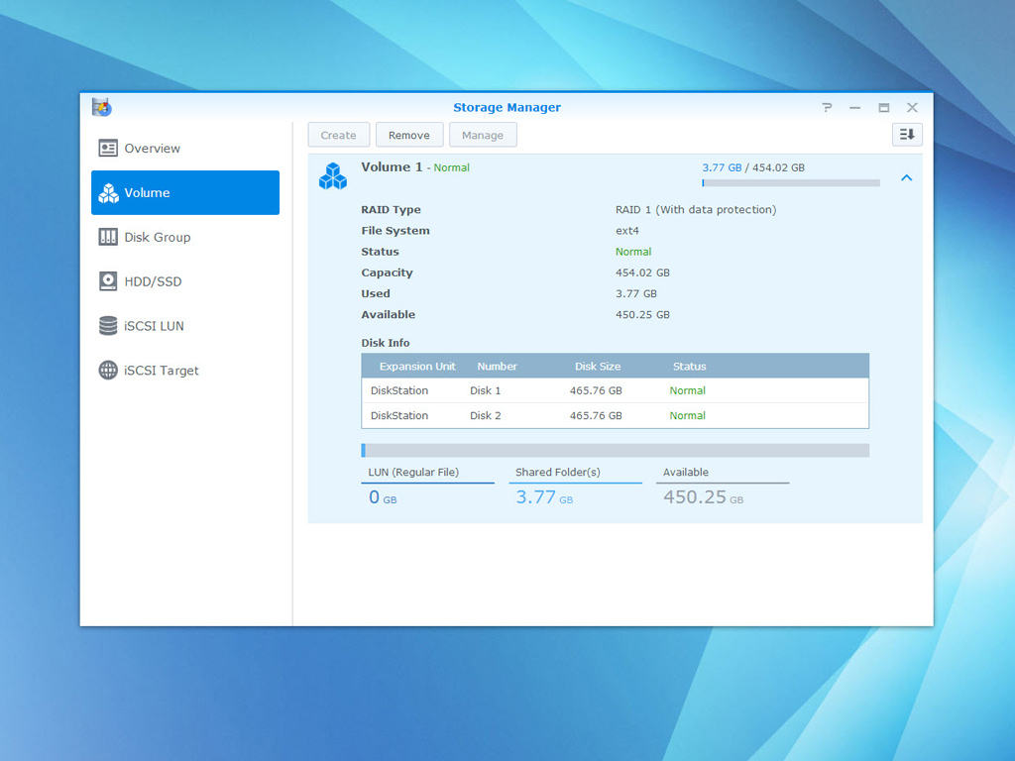
Task: Click the 3.77 GB / 454.02 GB usage text
Action: [x=753, y=167]
